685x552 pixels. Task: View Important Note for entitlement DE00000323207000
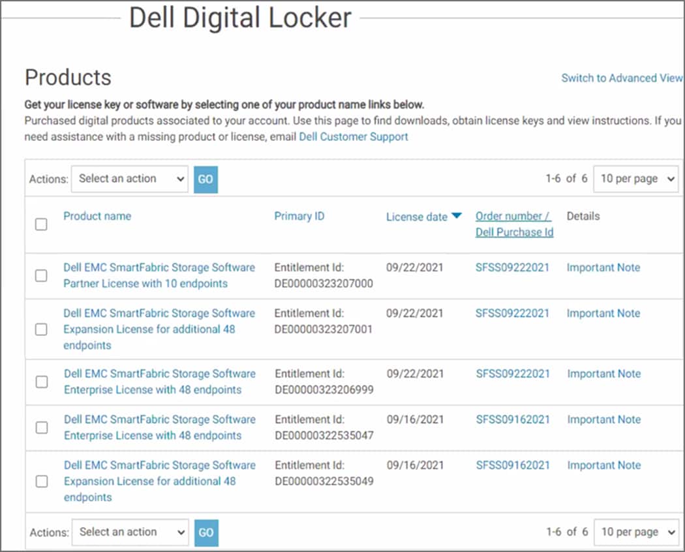click(603, 268)
